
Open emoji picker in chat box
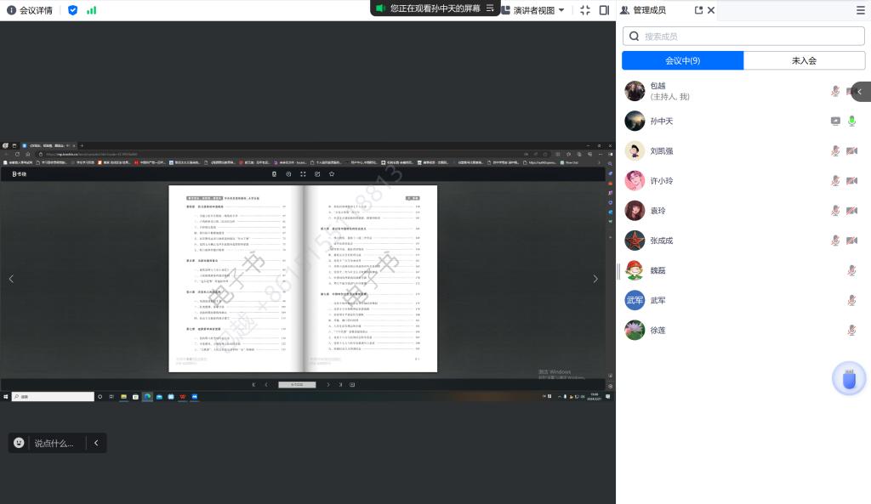click(19, 443)
